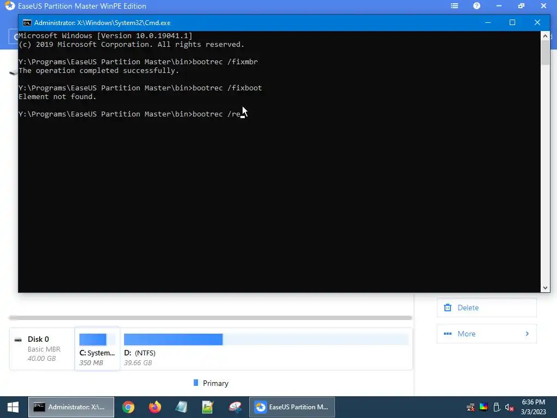Screen dimensions: 557x418
Task: Minimize the Cmd.exe window
Action: pos(488,22)
